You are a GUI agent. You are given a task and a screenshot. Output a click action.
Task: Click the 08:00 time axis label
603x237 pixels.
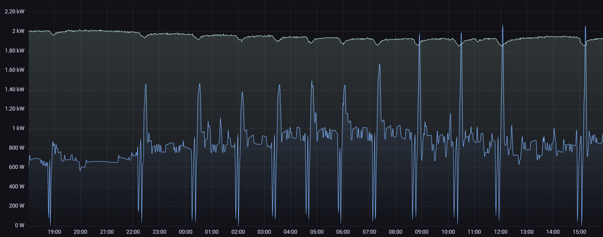click(x=396, y=232)
